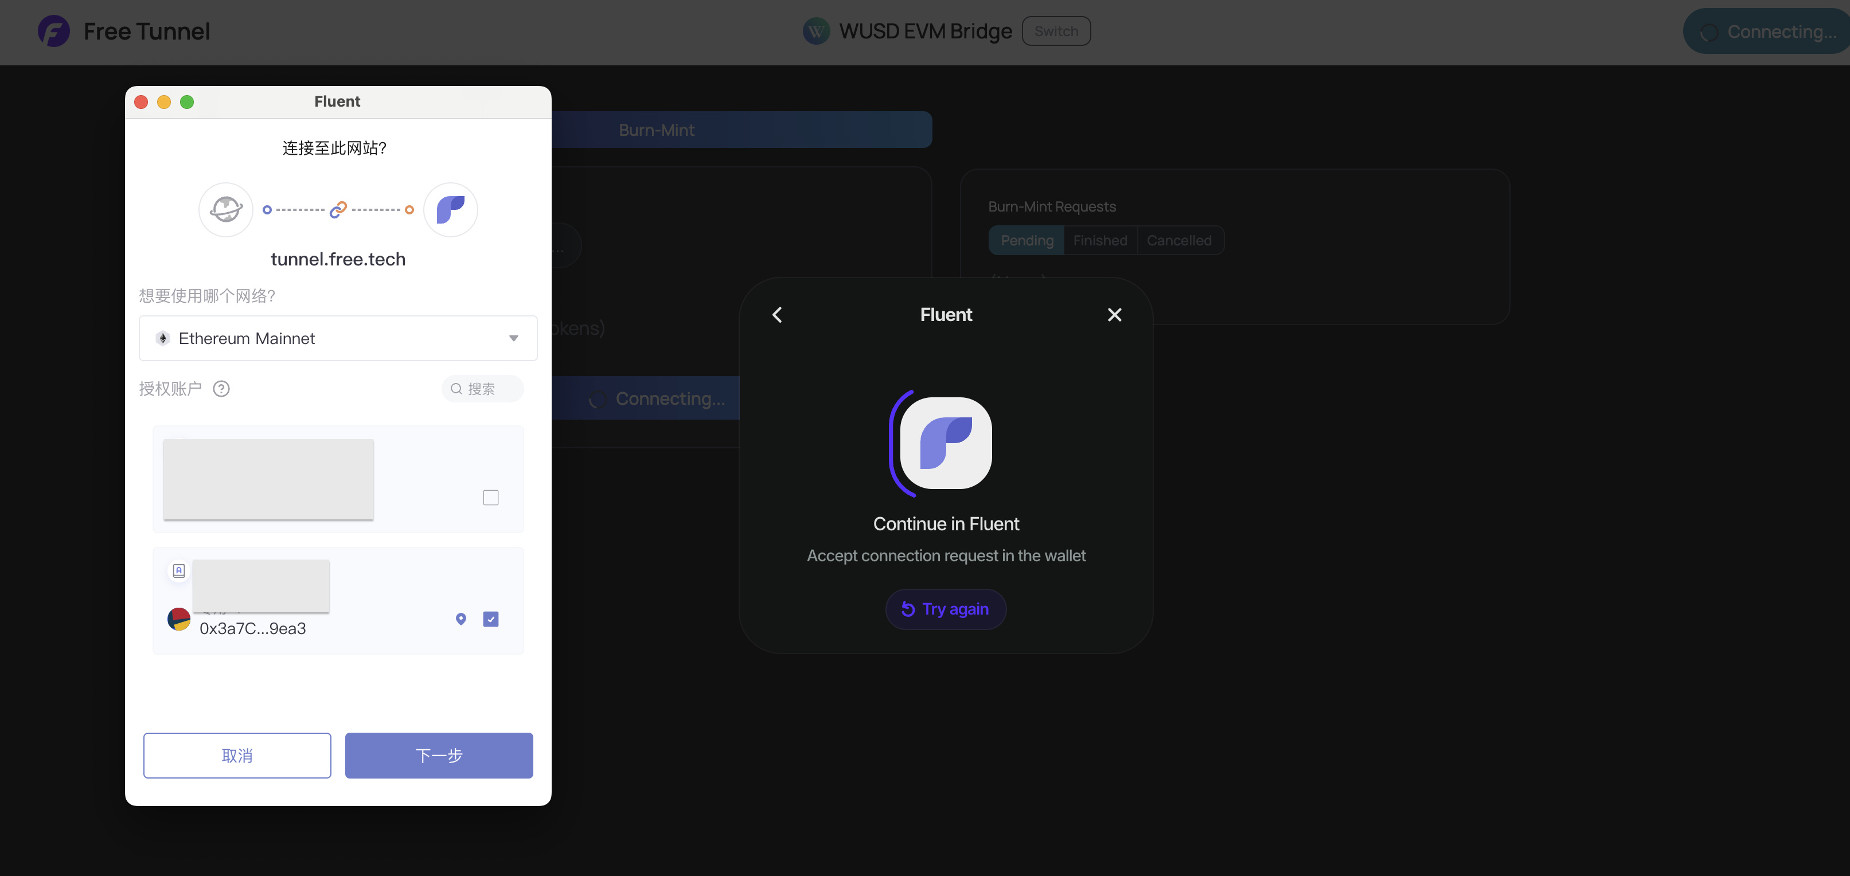The image size is (1850, 876).
Task: Click the Fluent logo icon in the connection popup
Action: click(450, 210)
